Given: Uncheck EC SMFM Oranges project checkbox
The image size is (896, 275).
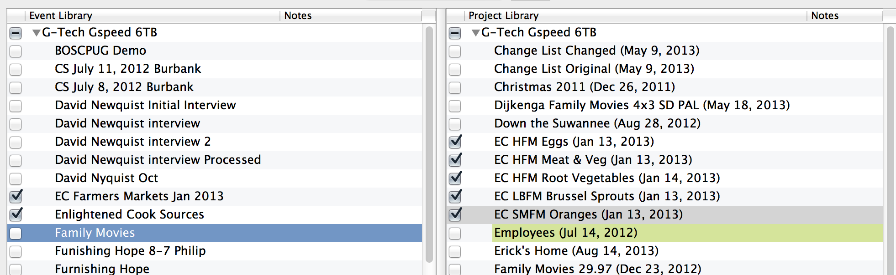Looking at the screenshot, I should point(455,215).
